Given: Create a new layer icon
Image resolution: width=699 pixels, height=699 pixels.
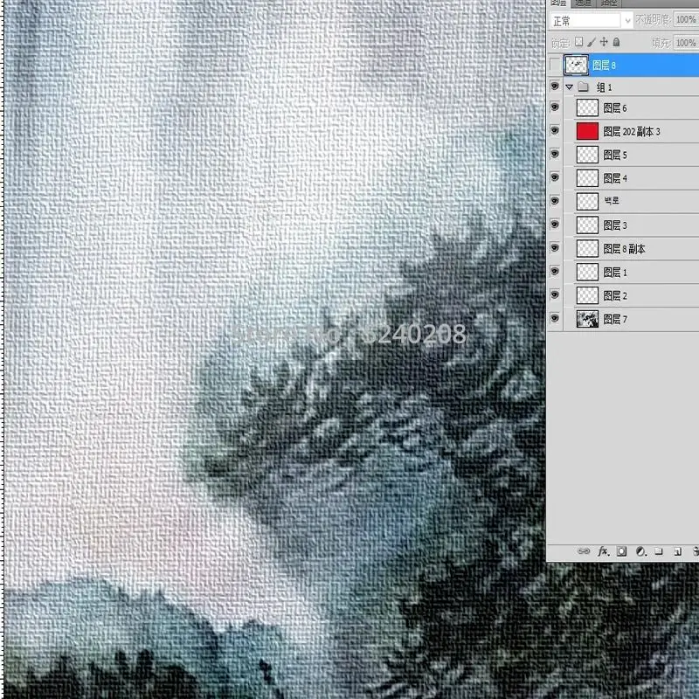Looking at the screenshot, I should [x=678, y=551].
